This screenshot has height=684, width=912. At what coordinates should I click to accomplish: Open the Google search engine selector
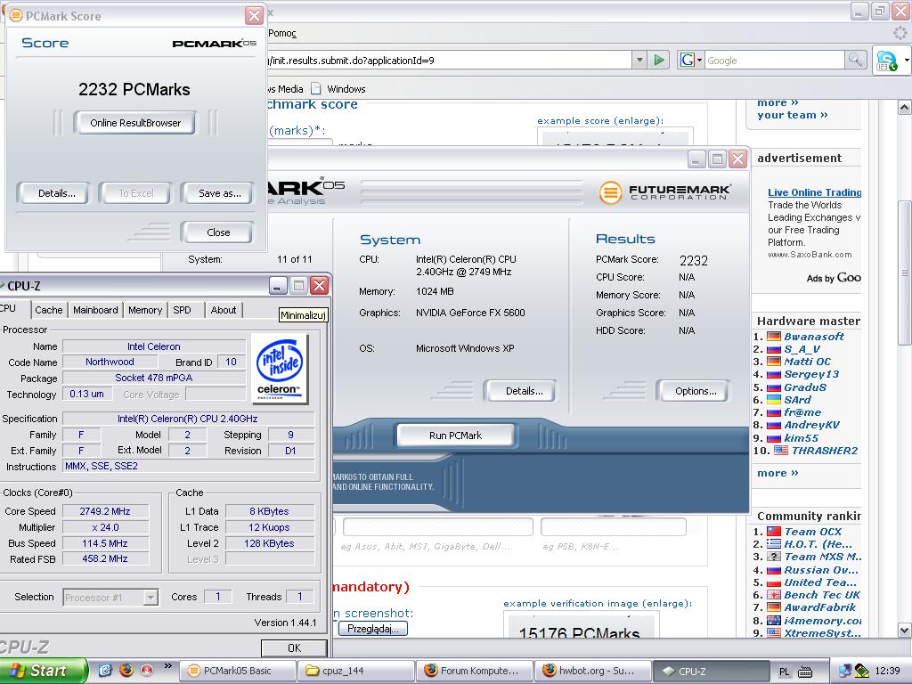click(691, 60)
